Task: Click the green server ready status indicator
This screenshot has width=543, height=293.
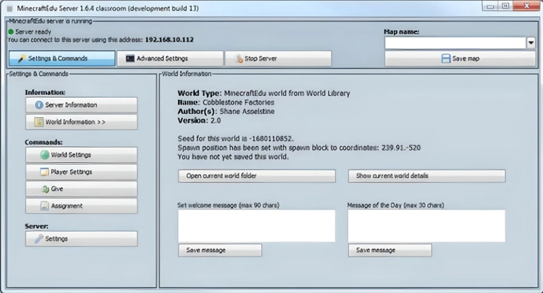Action: (11, 32)
